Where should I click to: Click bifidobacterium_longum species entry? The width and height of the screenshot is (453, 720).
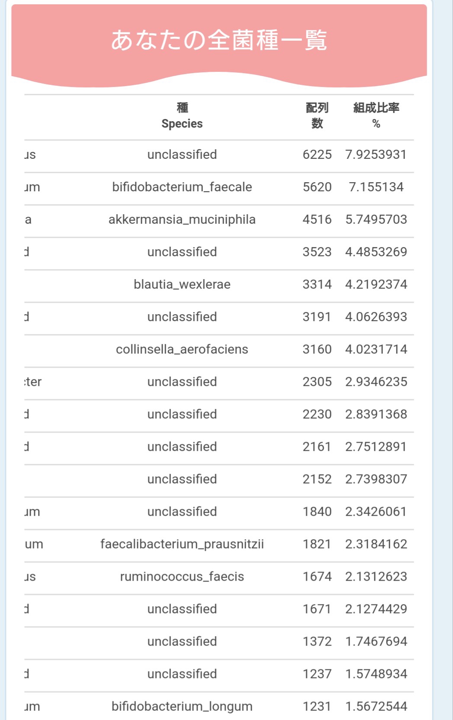tap(182, 706)
